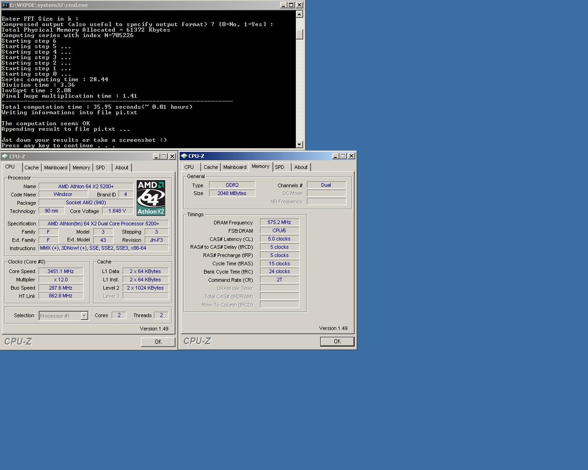Viewport: 588px width, 470px height.
Task: Open the Processor #1 selection dropdown
Action: pos(84,316)
